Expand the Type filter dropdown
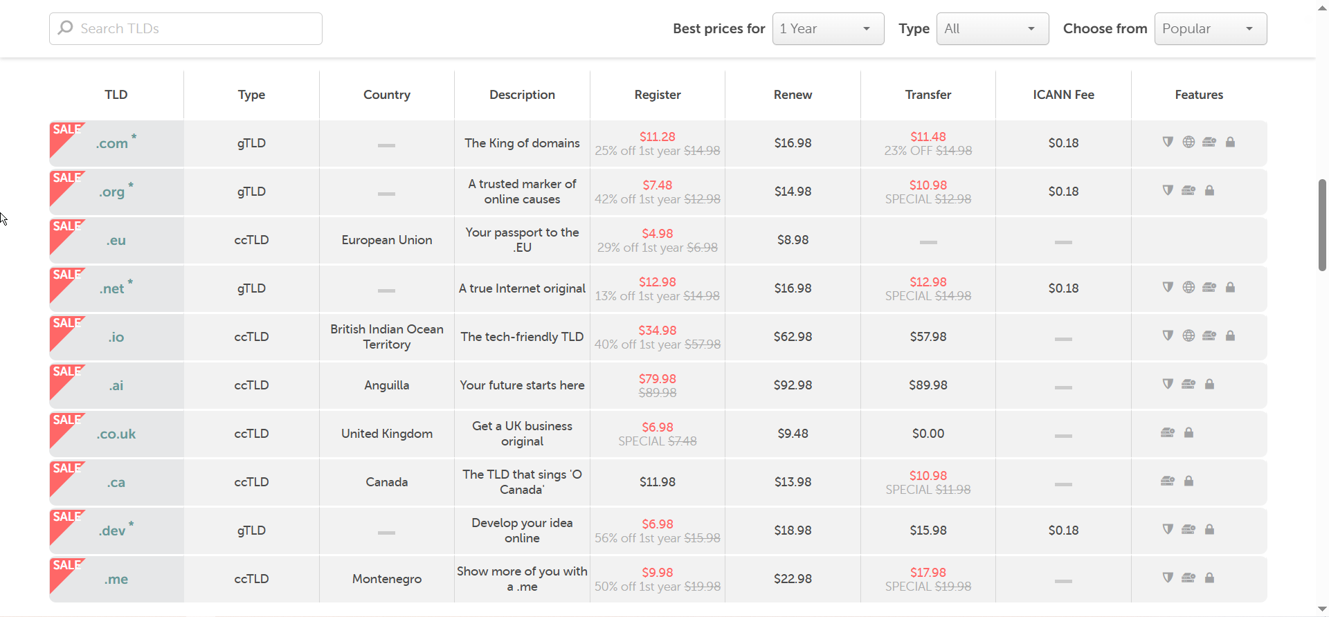 (992, 28)
